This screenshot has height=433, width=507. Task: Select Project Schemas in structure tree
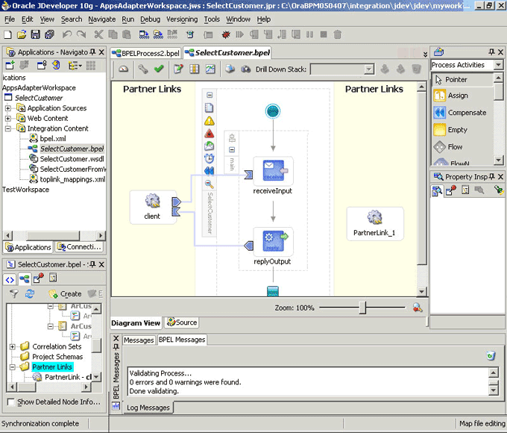point(57,357)
